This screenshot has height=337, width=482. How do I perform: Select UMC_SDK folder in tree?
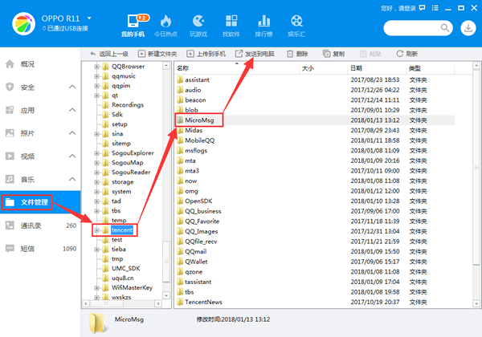(x=121, y=269)
